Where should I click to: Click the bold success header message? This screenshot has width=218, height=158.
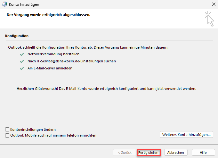click(48, 15)
